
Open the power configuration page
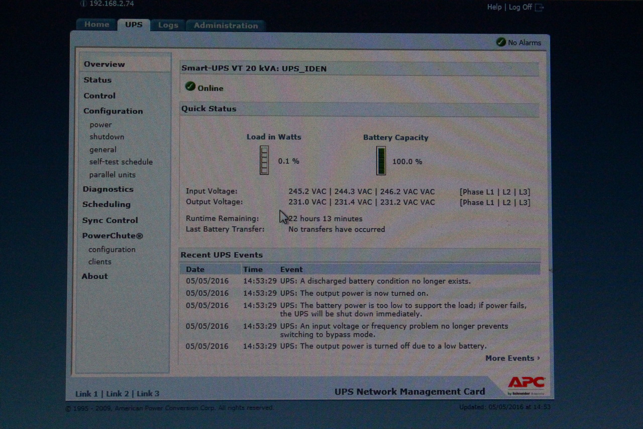click(x=101, y=125)
